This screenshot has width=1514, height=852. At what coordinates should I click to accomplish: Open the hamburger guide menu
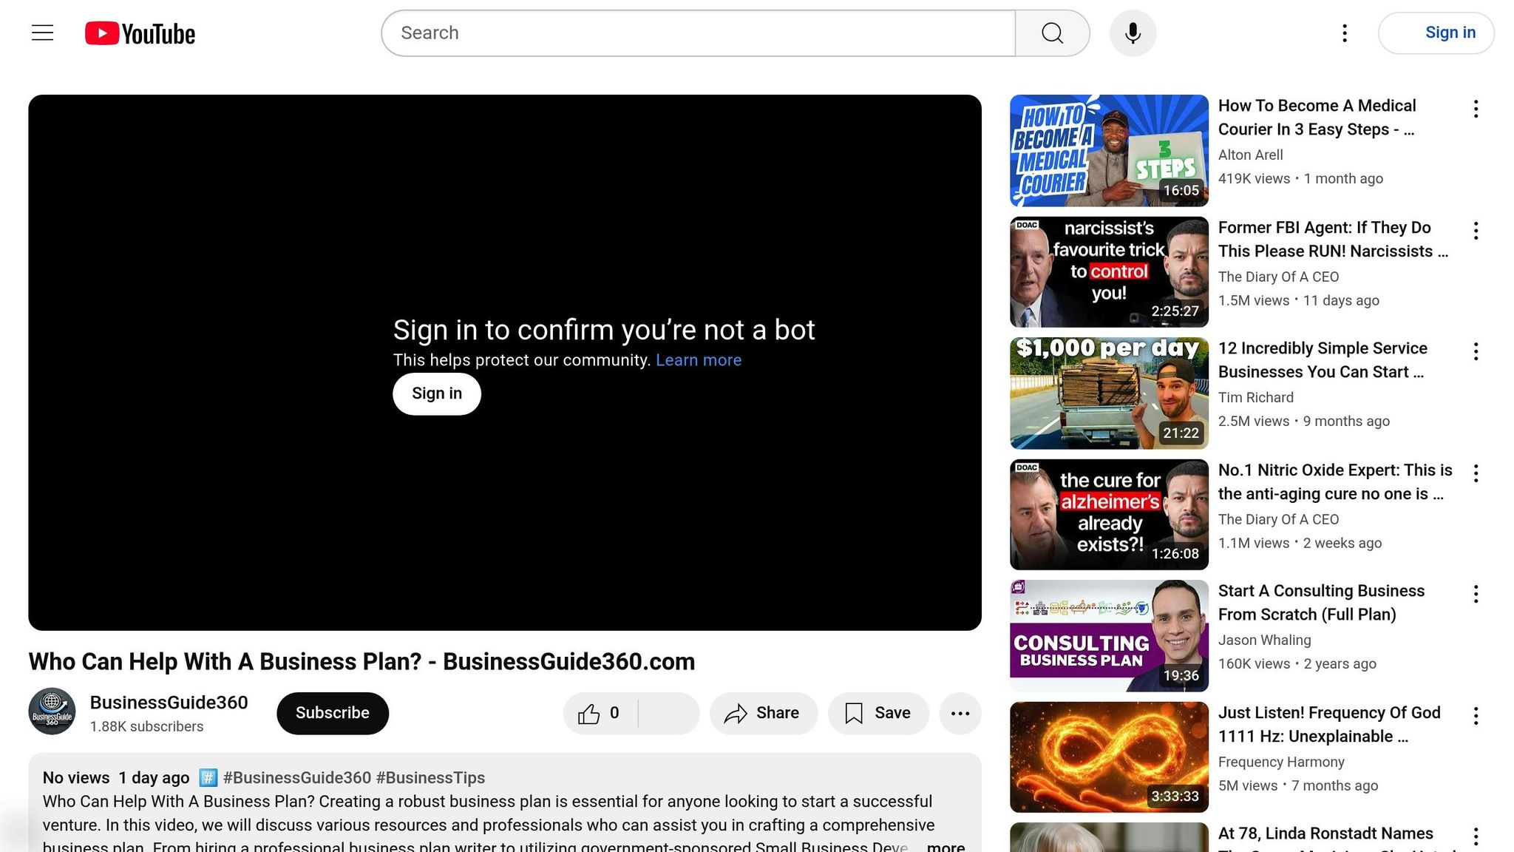pyautogui.click(x=43, y=33)
